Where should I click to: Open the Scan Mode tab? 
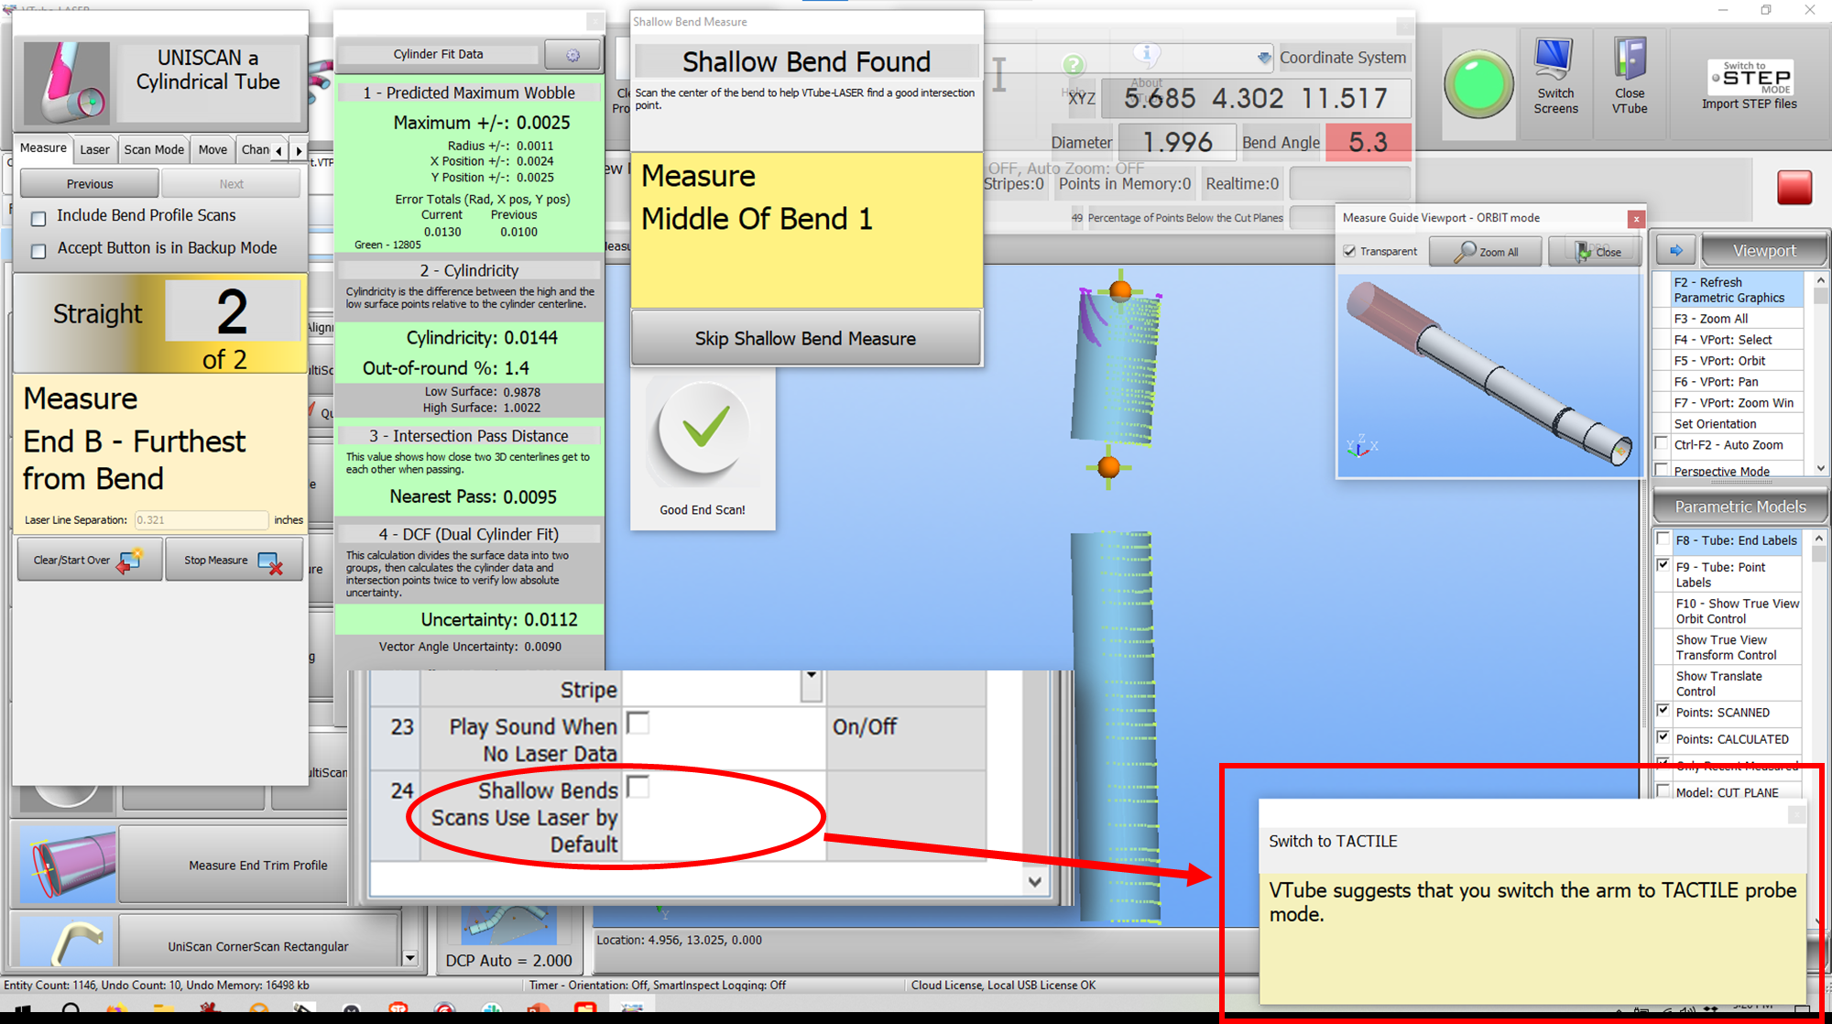[x=154, y=150]
